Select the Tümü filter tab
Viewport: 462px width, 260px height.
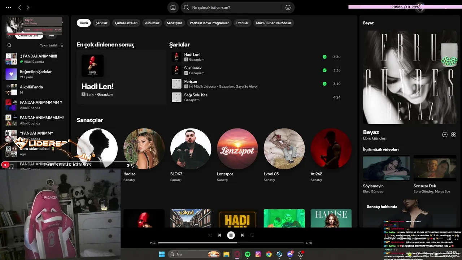(x=84, y=23)
